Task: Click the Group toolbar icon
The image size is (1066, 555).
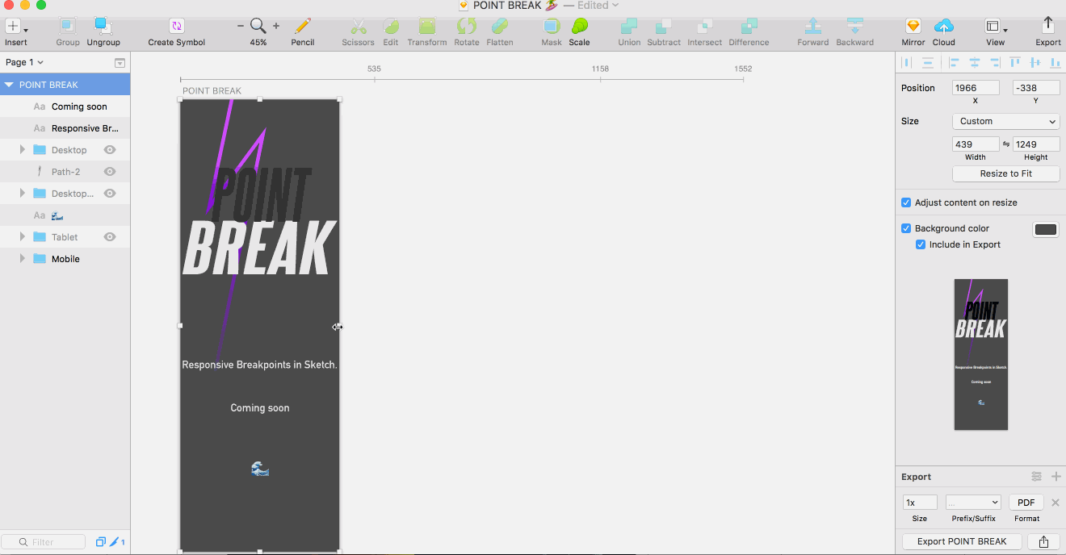Action: 68,27
